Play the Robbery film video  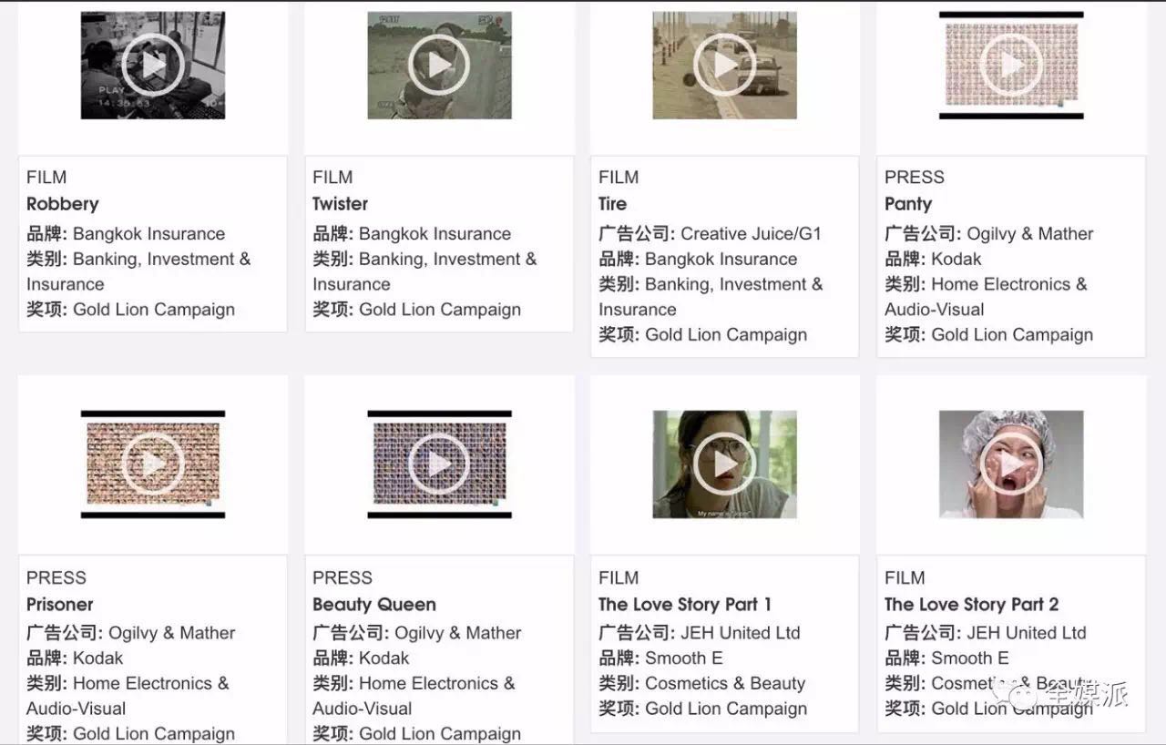click(x=153, y=65)
